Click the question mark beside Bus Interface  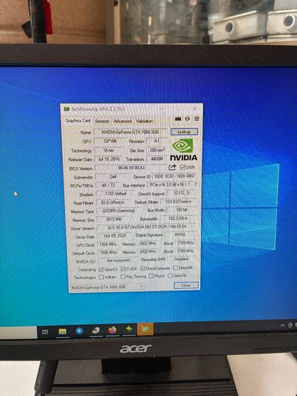(x=195, y=185)
